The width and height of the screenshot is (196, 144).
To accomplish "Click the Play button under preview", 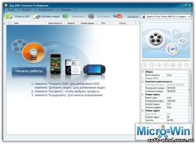I will tap(159, 66).
